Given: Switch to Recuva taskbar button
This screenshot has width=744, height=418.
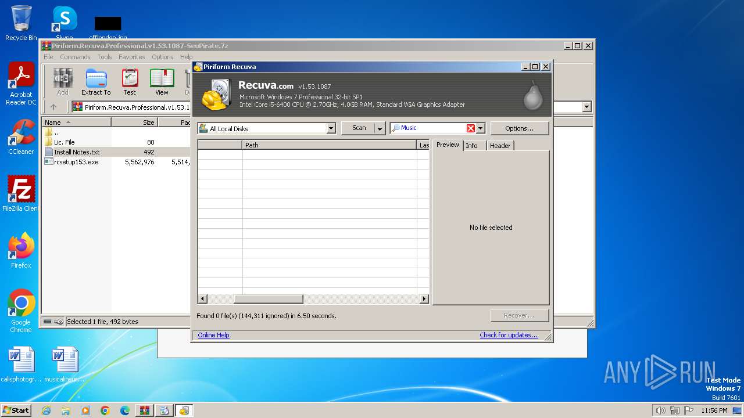Looking at the screenshot, I should coord(184,410).
